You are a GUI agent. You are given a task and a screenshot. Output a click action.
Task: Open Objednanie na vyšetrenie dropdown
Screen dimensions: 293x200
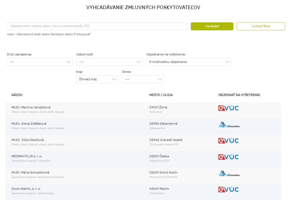[x=189, y=62]
